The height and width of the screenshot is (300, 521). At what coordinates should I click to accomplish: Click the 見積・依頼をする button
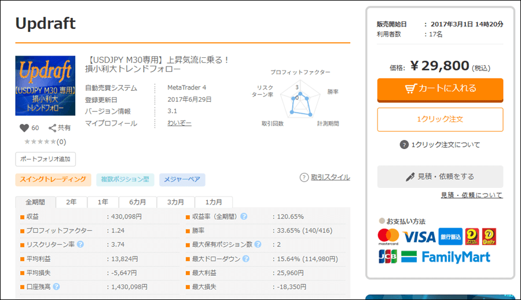(x=440, y=176)
